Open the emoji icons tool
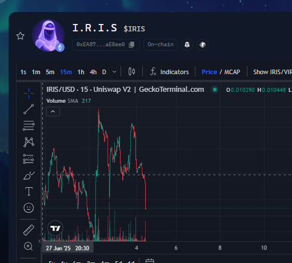Image resolution: width=292 pixels, height=263 pixels. coord(29,208)
